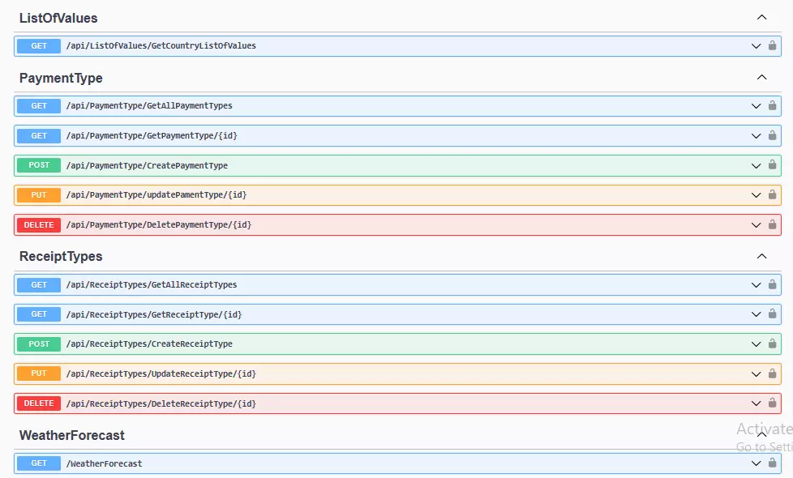Collapse the ReceiptTypes section
This screenshot has height=478, width=793.
761,255
